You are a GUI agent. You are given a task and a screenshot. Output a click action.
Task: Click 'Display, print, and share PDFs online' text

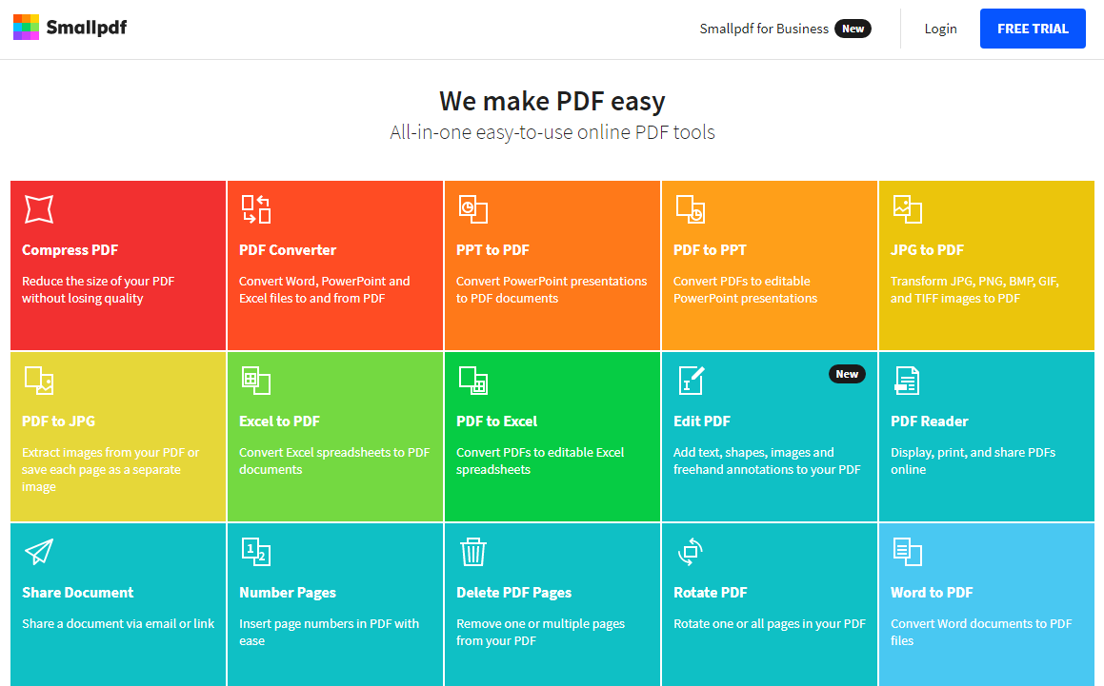pyautogui.click(x=974, y=461)
